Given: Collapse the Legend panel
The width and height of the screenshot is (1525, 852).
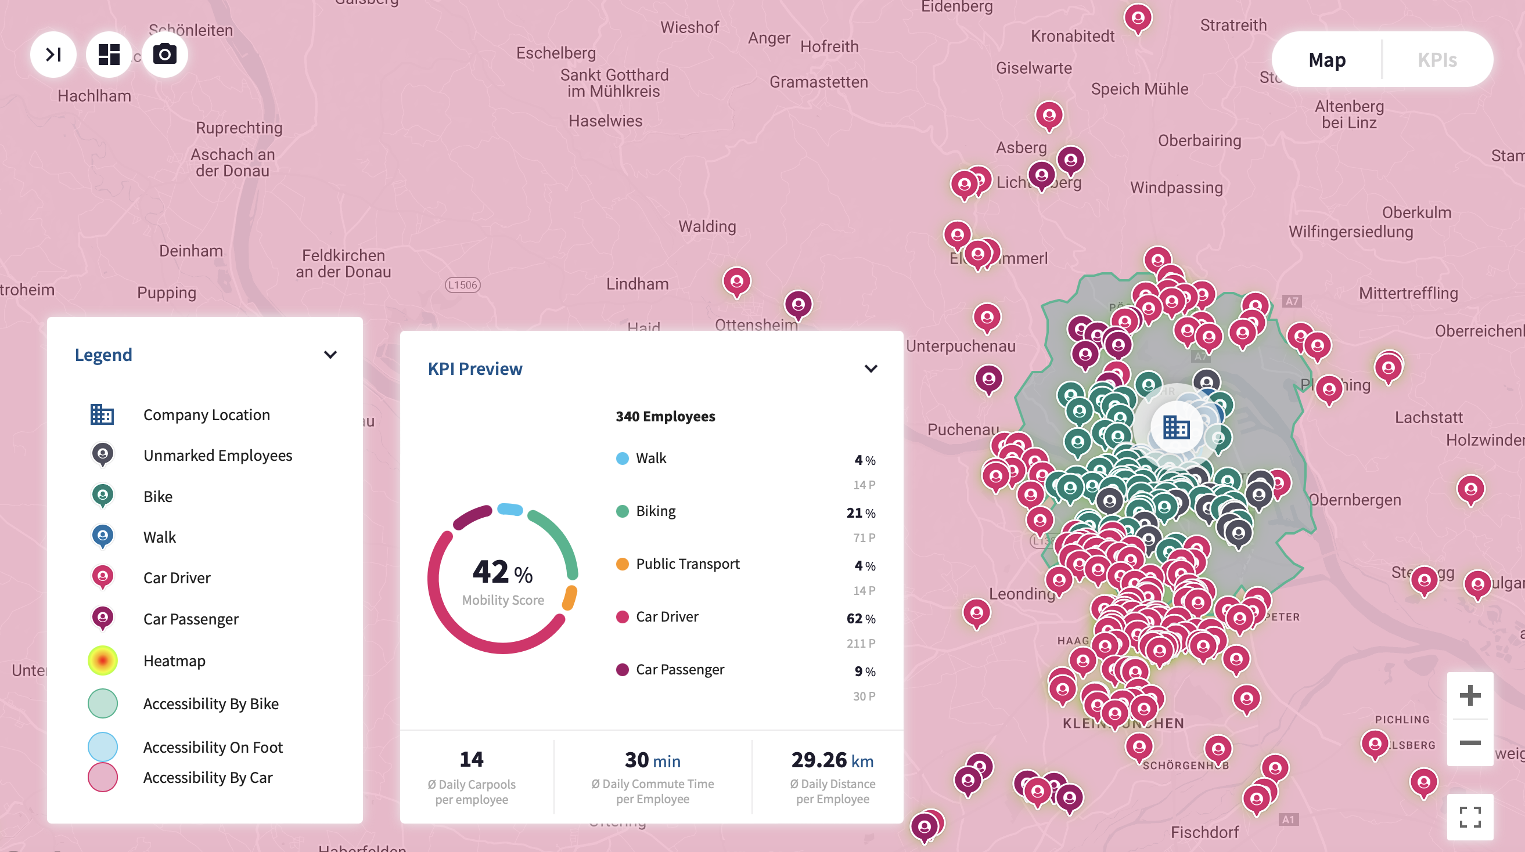Looking at the screenshot, I should (x=330, y=355).
